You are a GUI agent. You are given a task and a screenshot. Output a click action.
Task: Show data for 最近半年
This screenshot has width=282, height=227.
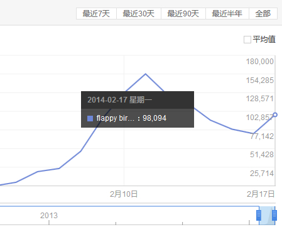tap(227, 14)
